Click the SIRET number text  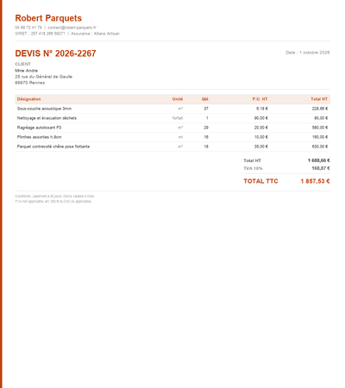tap(40, 34)
